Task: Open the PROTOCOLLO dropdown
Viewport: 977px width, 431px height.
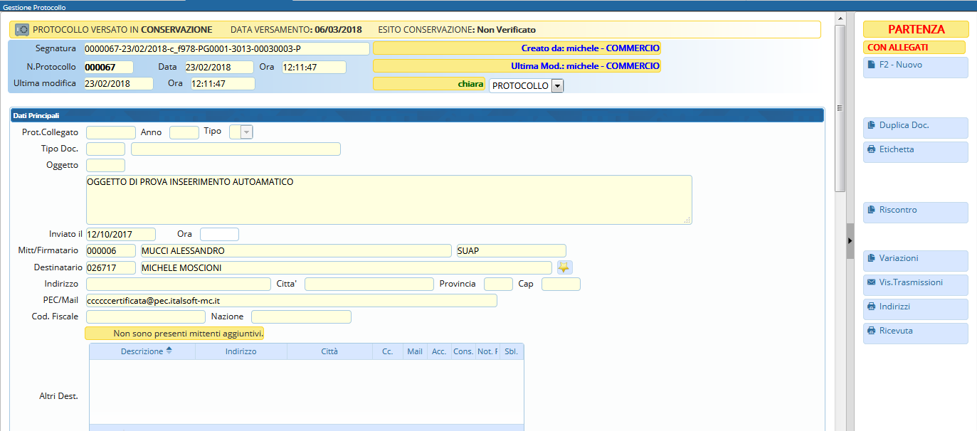Action: pyautogui.click(x=557, y=86)
